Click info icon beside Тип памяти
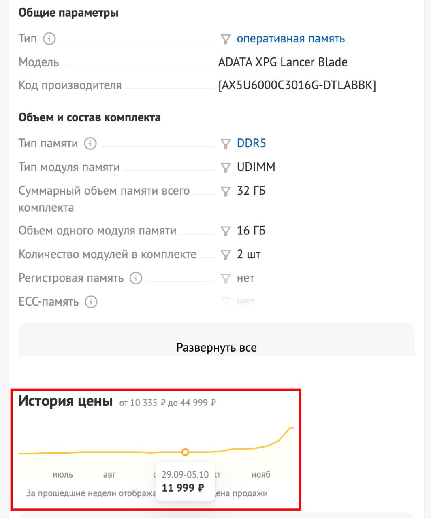Viewport: 431px width, 518px height. click(90, 144)
